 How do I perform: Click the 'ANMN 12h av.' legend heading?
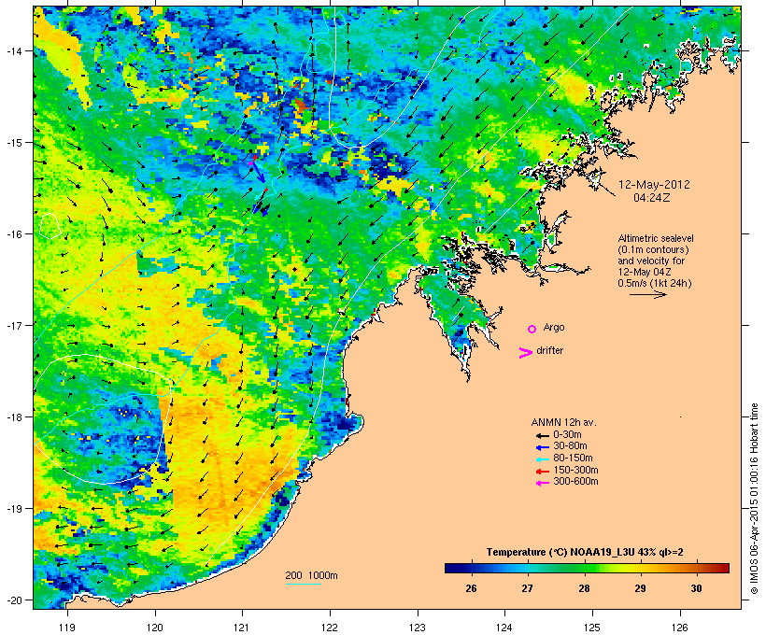(x=563, y=422)
